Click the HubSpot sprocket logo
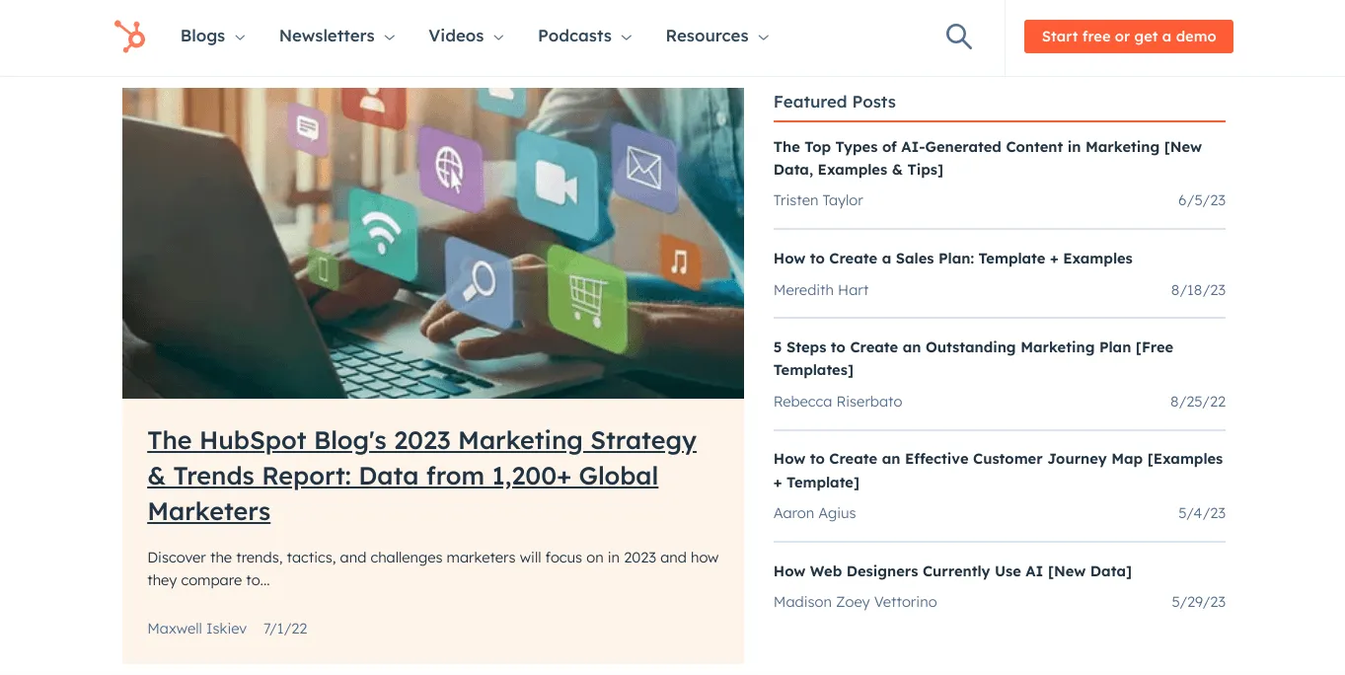Image resolution: width=1345 pixels, height=675 pixels. [x=129, y=37]
